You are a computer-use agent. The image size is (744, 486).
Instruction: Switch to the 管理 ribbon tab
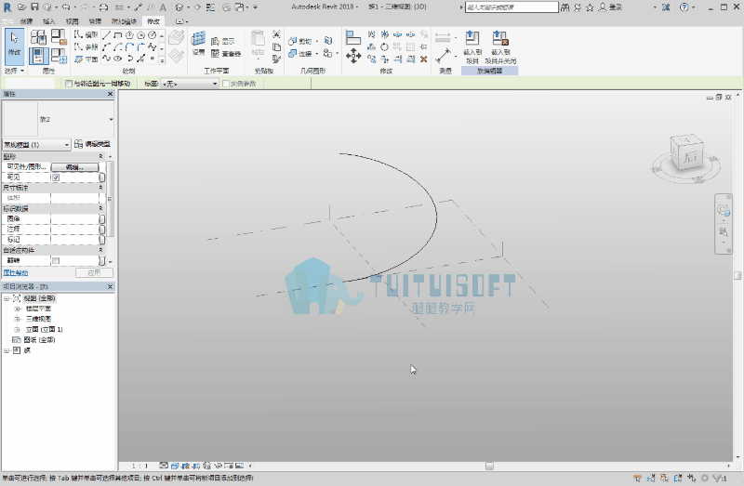tap(95, 21)
